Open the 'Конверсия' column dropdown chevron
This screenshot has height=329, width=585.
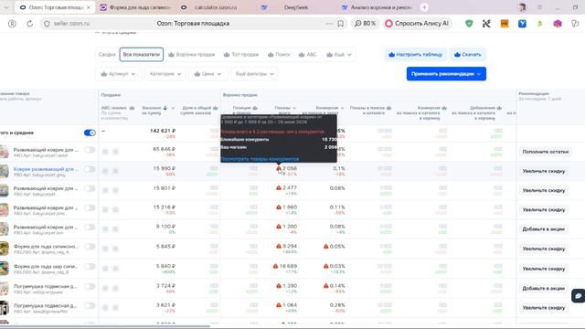coord(342,108)
